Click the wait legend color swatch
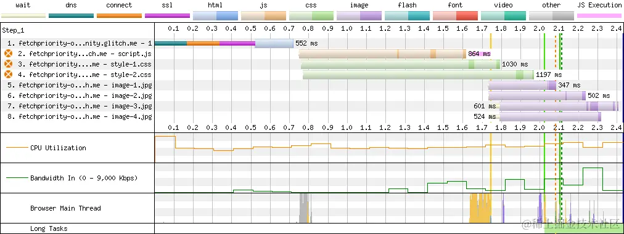 23,16
